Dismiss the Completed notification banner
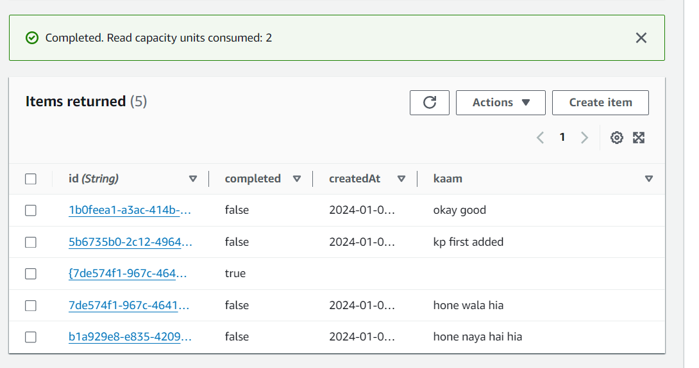 tap(641, 38)
